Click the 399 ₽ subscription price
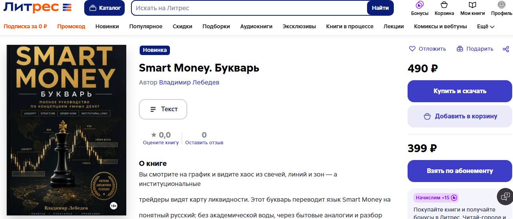Viewport: 513px width, 219px height. [x=422, y=148]
